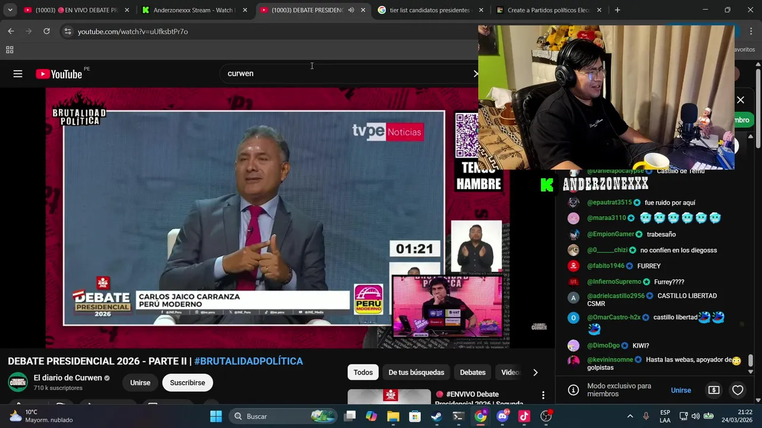
Task: Click the address bar URL
Action: pos(133,32)
